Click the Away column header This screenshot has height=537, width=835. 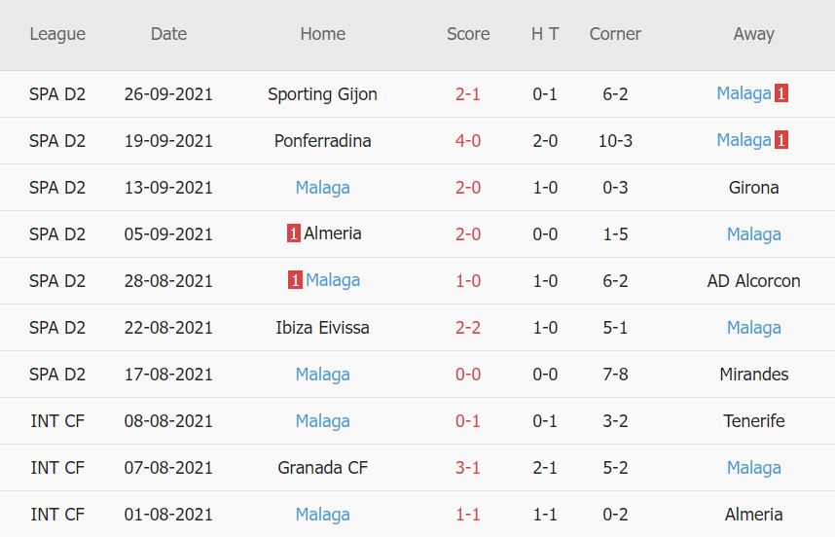[x=753, y=34]
